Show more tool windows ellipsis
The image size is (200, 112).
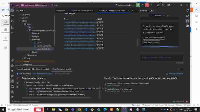12,33
